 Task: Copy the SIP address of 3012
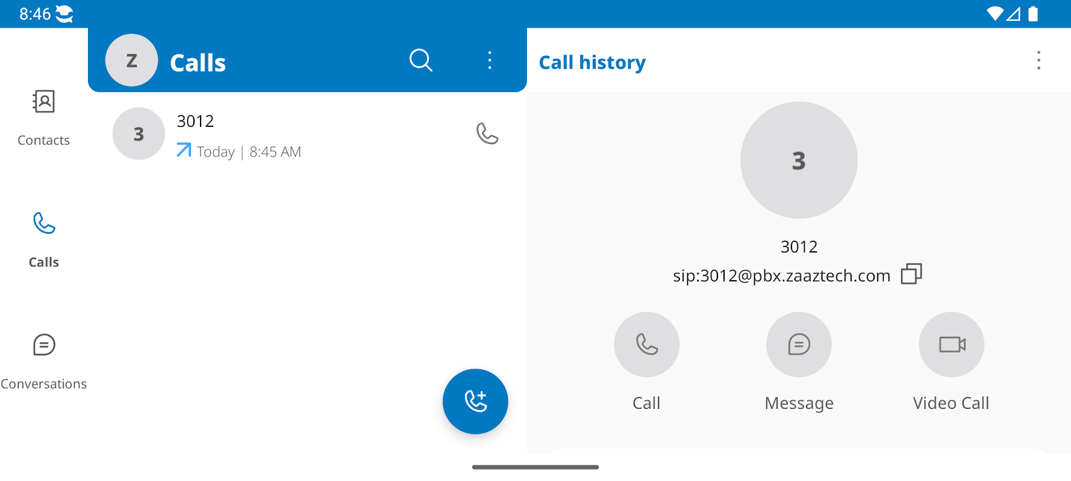pos(911,274)
